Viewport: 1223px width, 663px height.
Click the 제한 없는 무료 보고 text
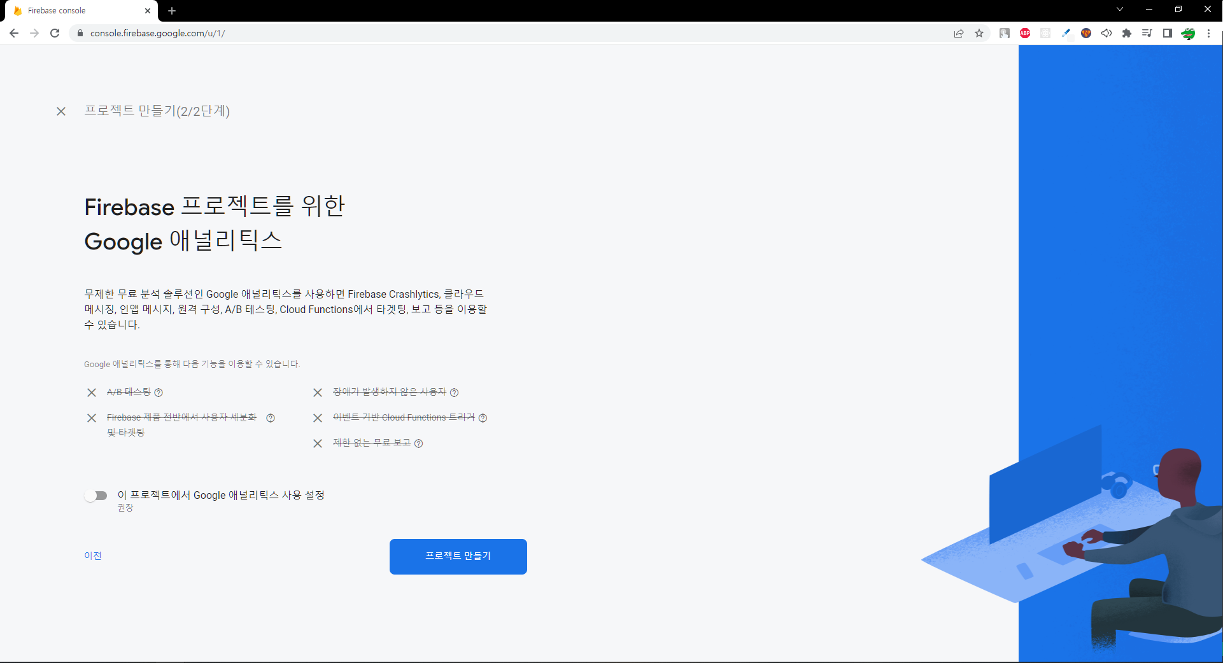372,443
